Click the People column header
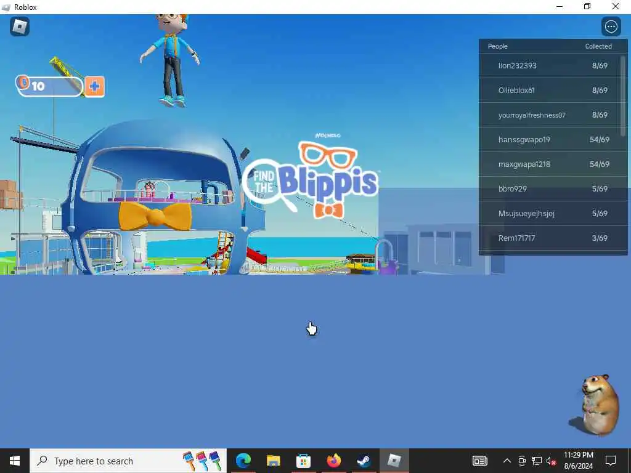This screenshot has height=473, width=631. pyautogui.click(x=497, y=46)
